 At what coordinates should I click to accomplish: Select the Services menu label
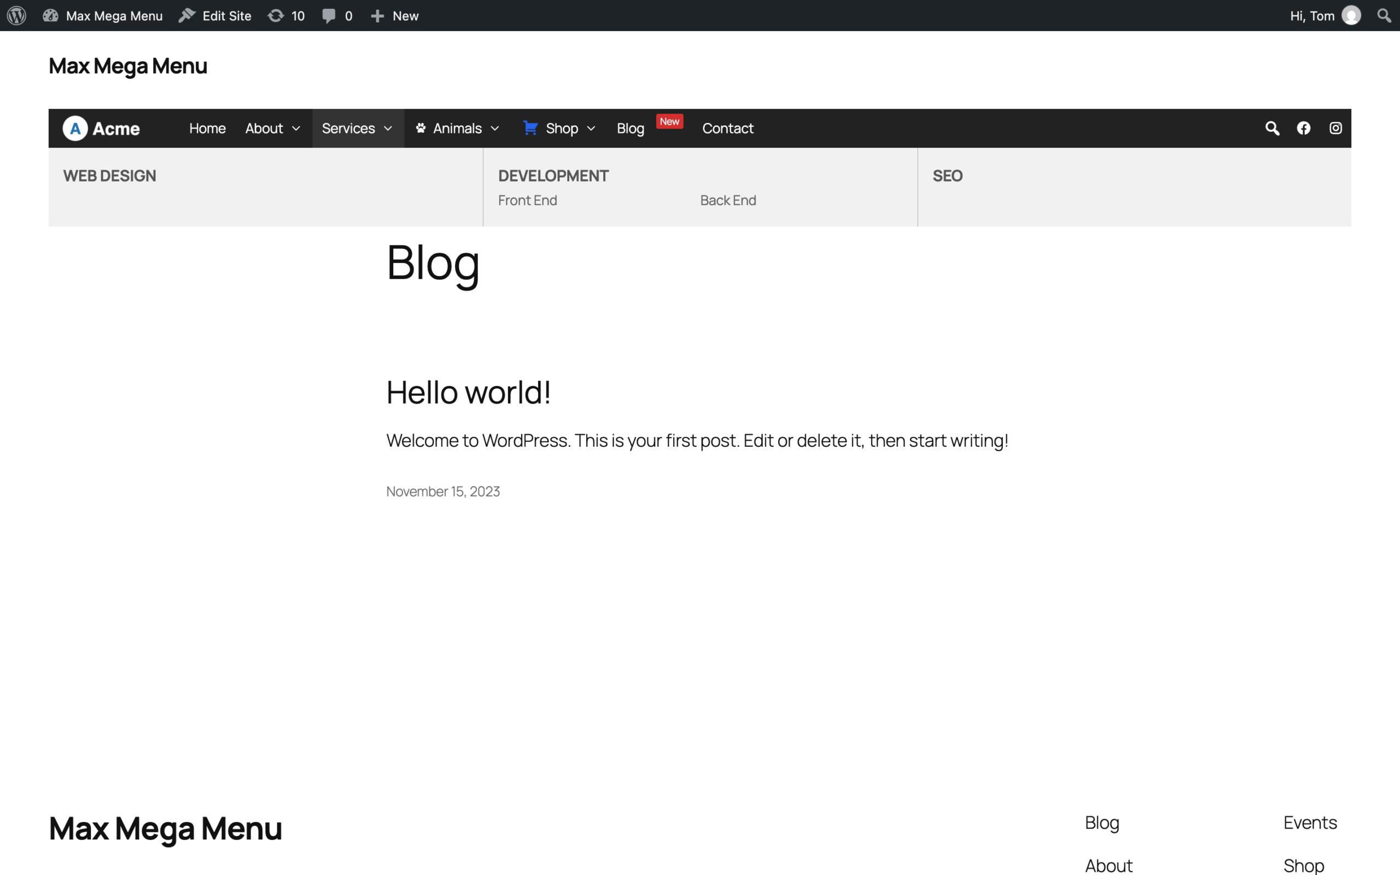[x=348, y=128]
